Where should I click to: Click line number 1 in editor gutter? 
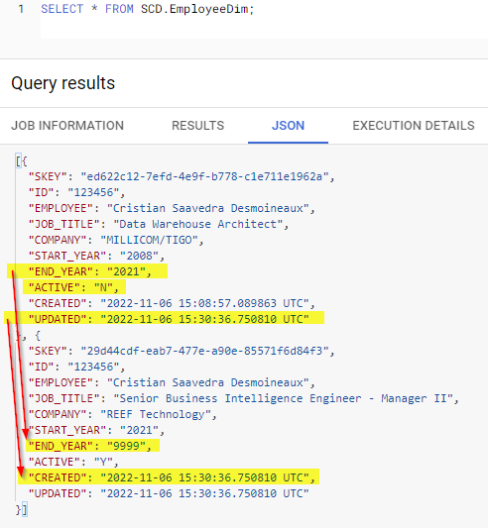[21, 9]
